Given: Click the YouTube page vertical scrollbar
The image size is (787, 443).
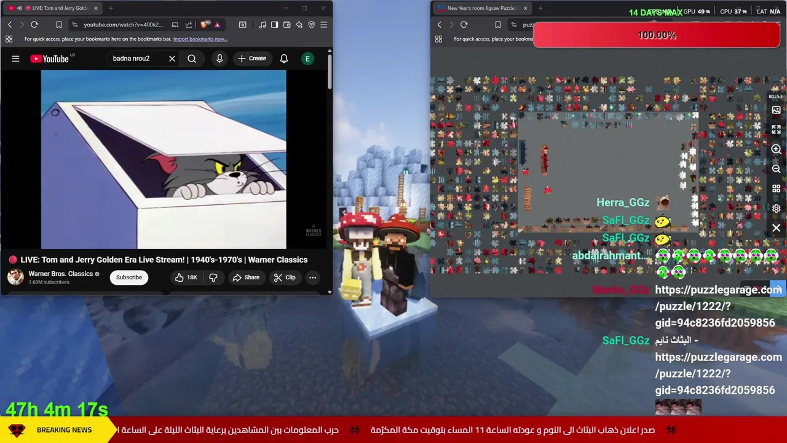Looking at the screenshot, I should point(330,73).
